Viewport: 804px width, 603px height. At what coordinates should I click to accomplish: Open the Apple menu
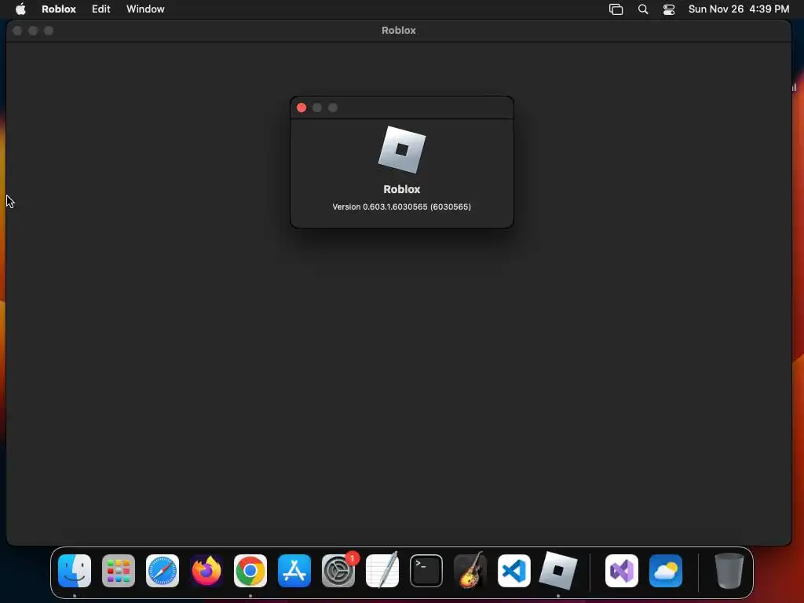coord(20,9)
